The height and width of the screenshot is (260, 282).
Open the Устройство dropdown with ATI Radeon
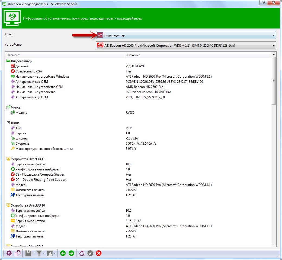click(x=186, y=45)
